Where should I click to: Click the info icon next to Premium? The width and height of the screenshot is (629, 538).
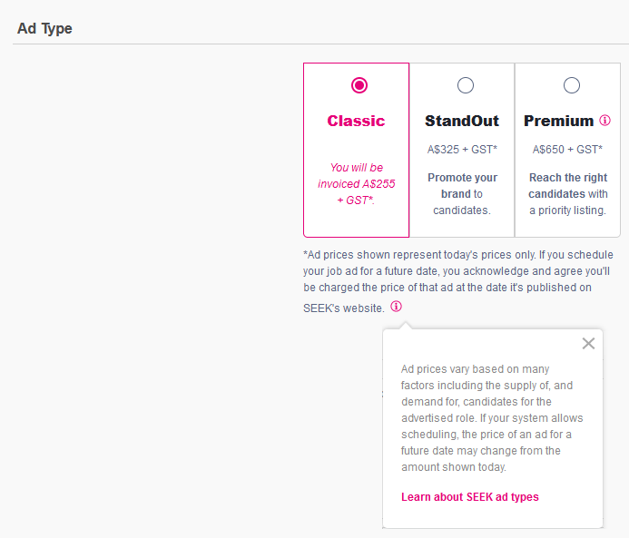click(x=604, y=121)
